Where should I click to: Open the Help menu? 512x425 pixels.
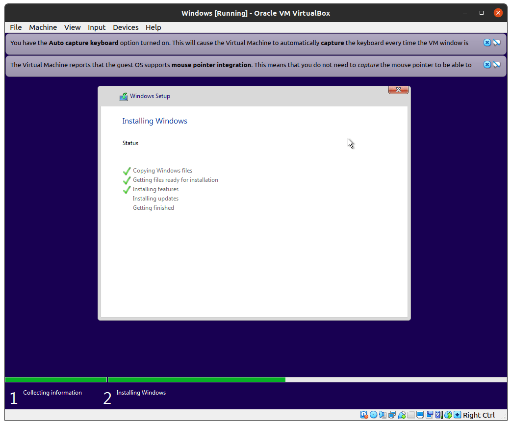(x=153, y=27)
